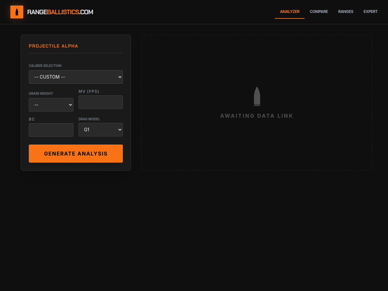Click the Generate Analysis button
Viewport: 388px width, 291px height.
pyautogui.click(x=76, y=154)
